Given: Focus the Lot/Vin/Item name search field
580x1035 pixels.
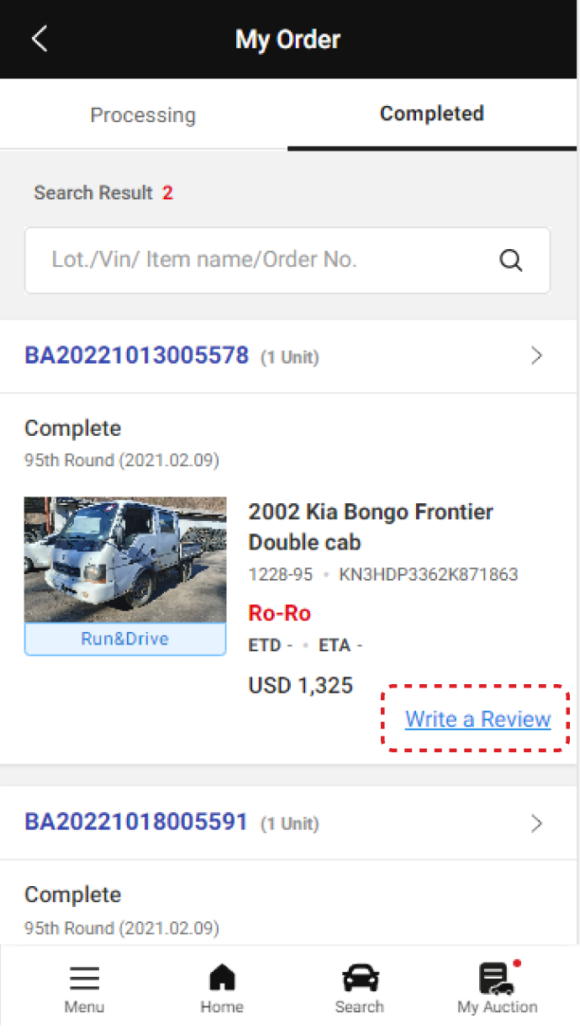Looking at the screenshot, I should 261,260.
